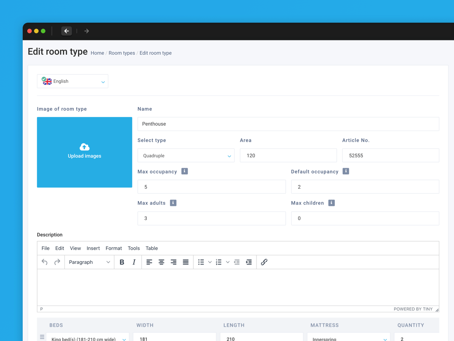
Task: Click the Bold formatting icon
Action: coord(122,262)
